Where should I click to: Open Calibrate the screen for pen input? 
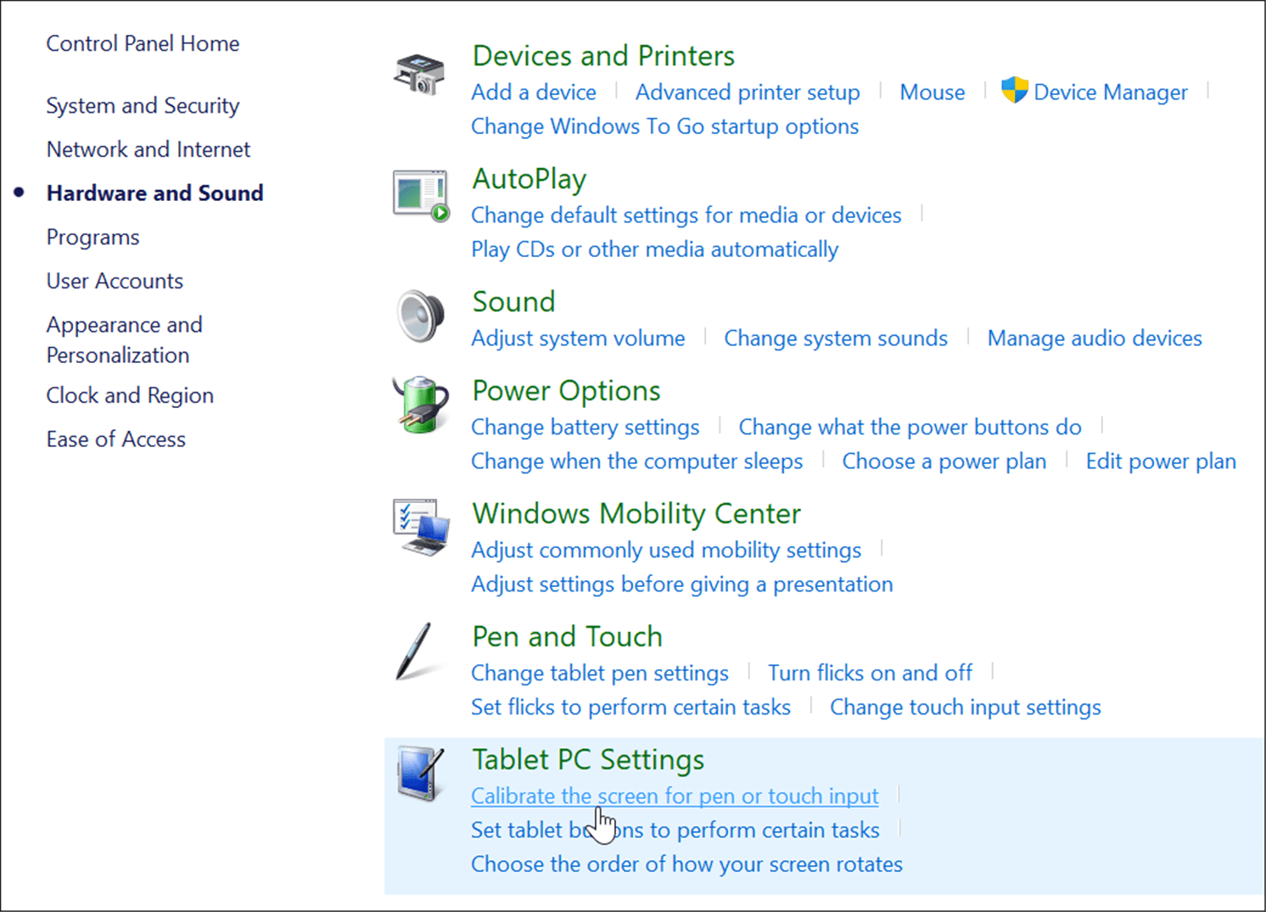pos(675,796)
